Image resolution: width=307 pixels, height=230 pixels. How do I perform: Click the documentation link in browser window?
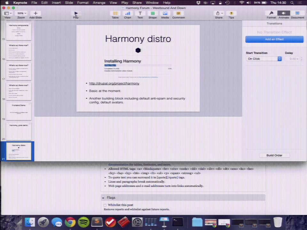coord(118,165)
